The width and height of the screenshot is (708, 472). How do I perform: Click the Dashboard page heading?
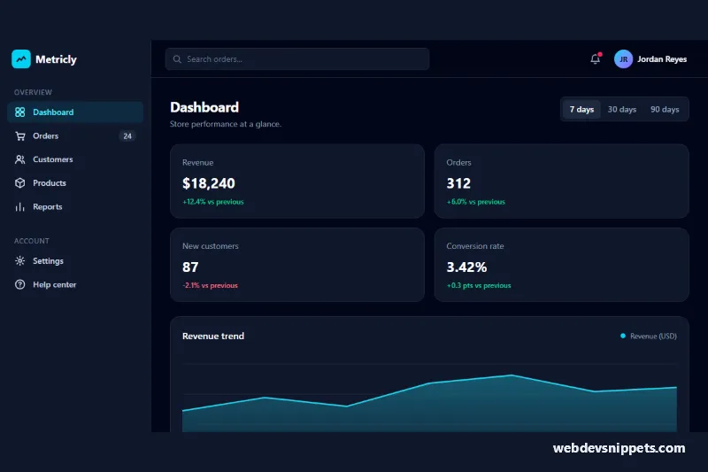pyautogui.click(x=204, y=107)
